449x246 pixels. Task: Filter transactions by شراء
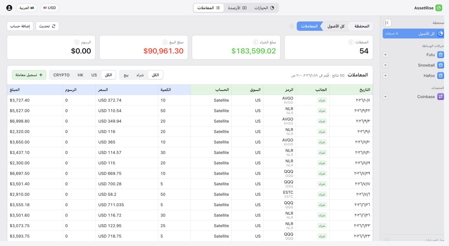[140, 75]
